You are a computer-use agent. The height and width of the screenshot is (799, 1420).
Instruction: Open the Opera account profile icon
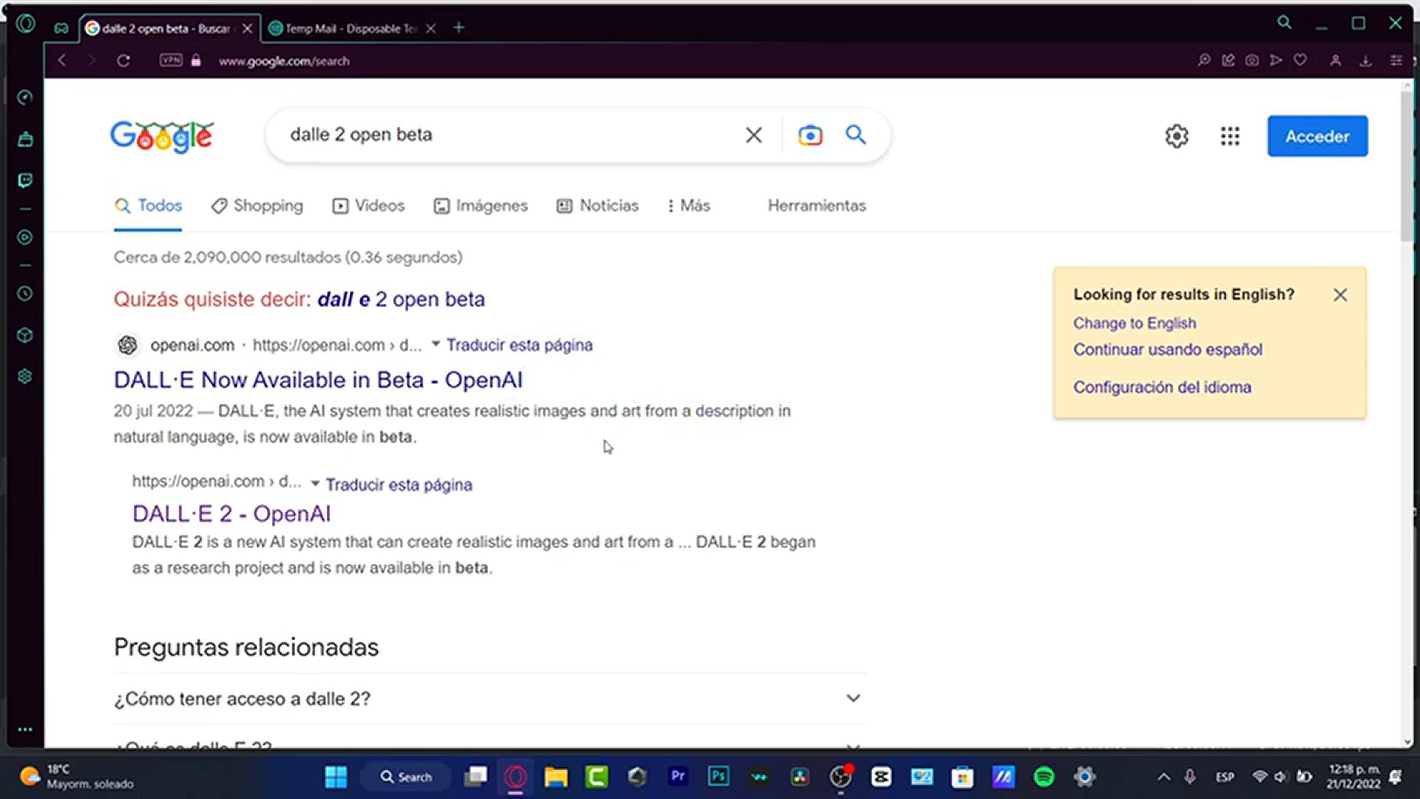(1336, 61)
